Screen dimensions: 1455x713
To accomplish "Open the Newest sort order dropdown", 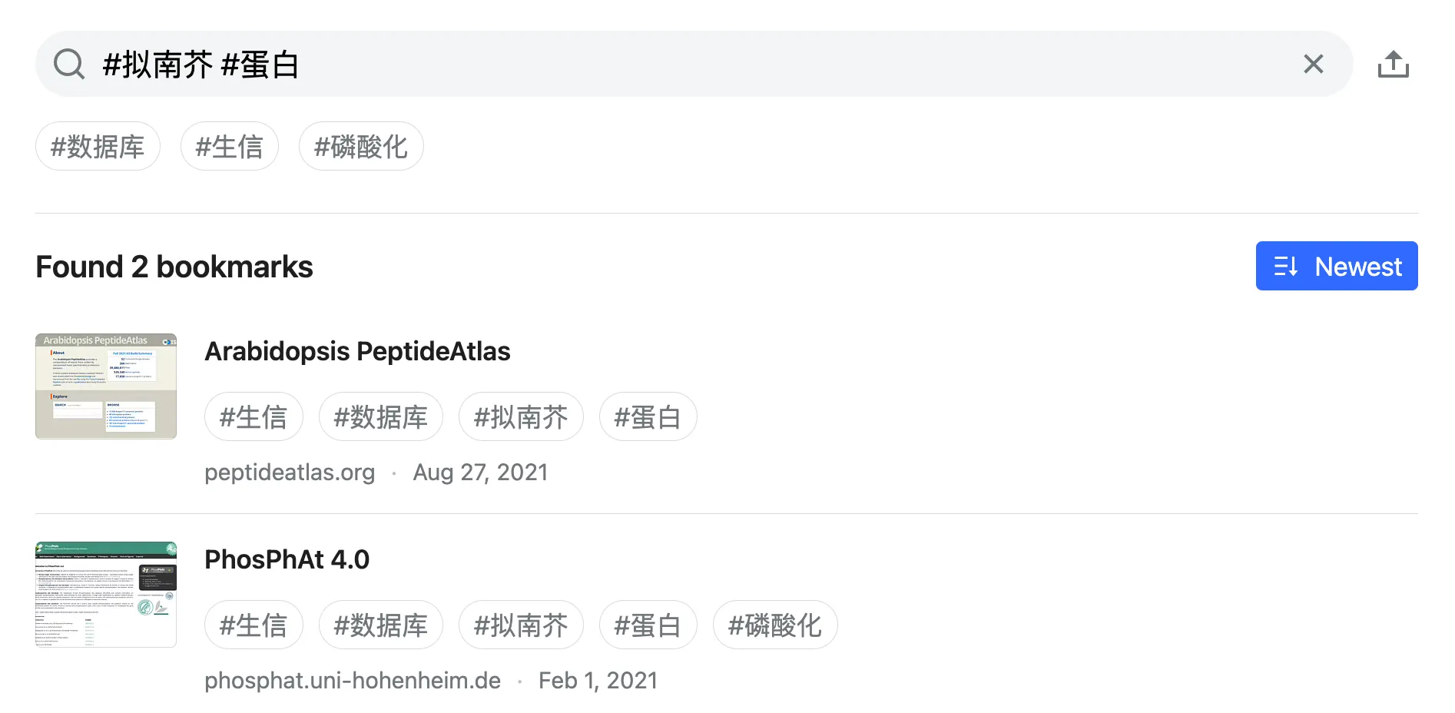I will (1336, 266).
